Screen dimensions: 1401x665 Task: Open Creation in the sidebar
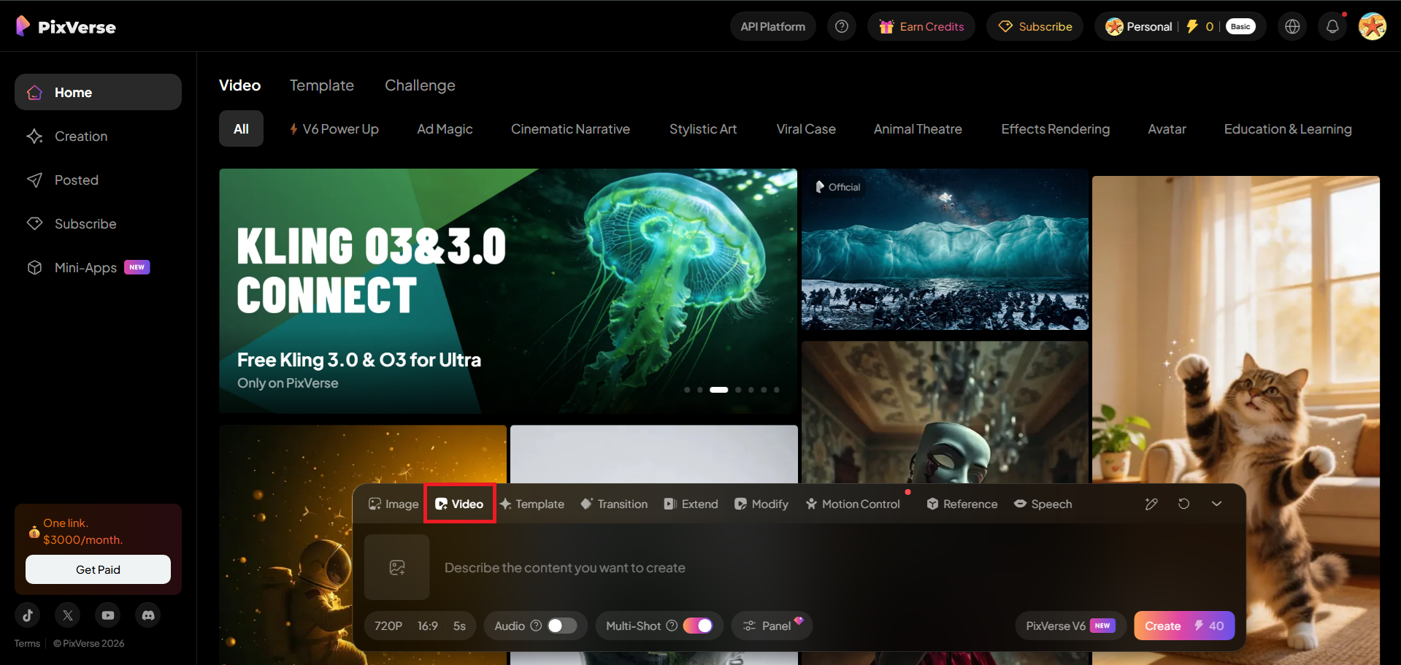(x=98, y=136)
